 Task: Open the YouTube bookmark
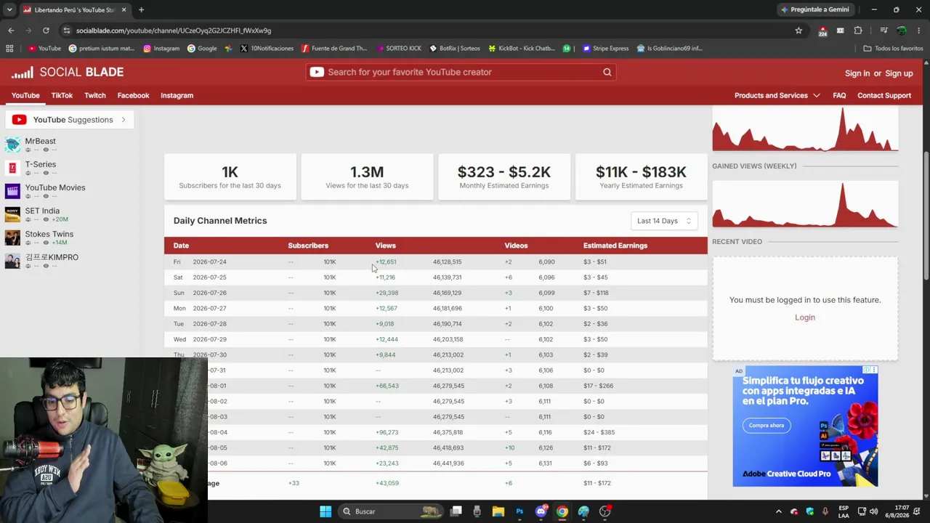[x=44, y=49]
